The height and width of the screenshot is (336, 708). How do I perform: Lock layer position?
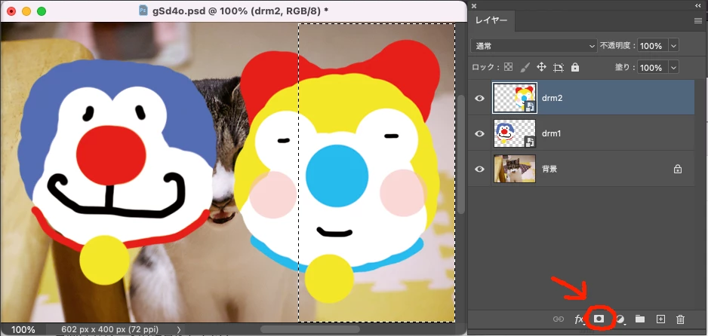pos(541,68)
